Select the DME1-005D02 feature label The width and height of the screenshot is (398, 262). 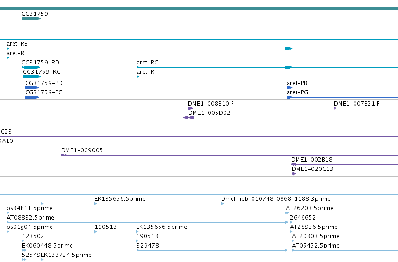pos(209,113)
